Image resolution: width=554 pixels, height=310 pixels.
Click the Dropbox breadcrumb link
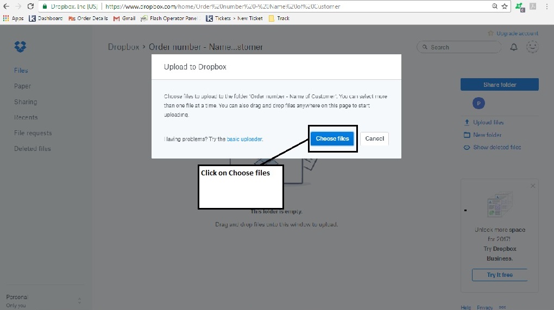pos(123,47)
